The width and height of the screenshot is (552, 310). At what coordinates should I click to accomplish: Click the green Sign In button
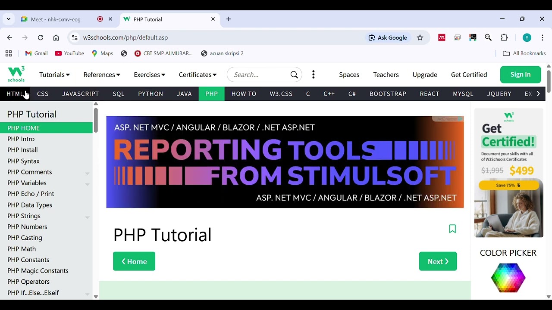click(x=521, y=74)
